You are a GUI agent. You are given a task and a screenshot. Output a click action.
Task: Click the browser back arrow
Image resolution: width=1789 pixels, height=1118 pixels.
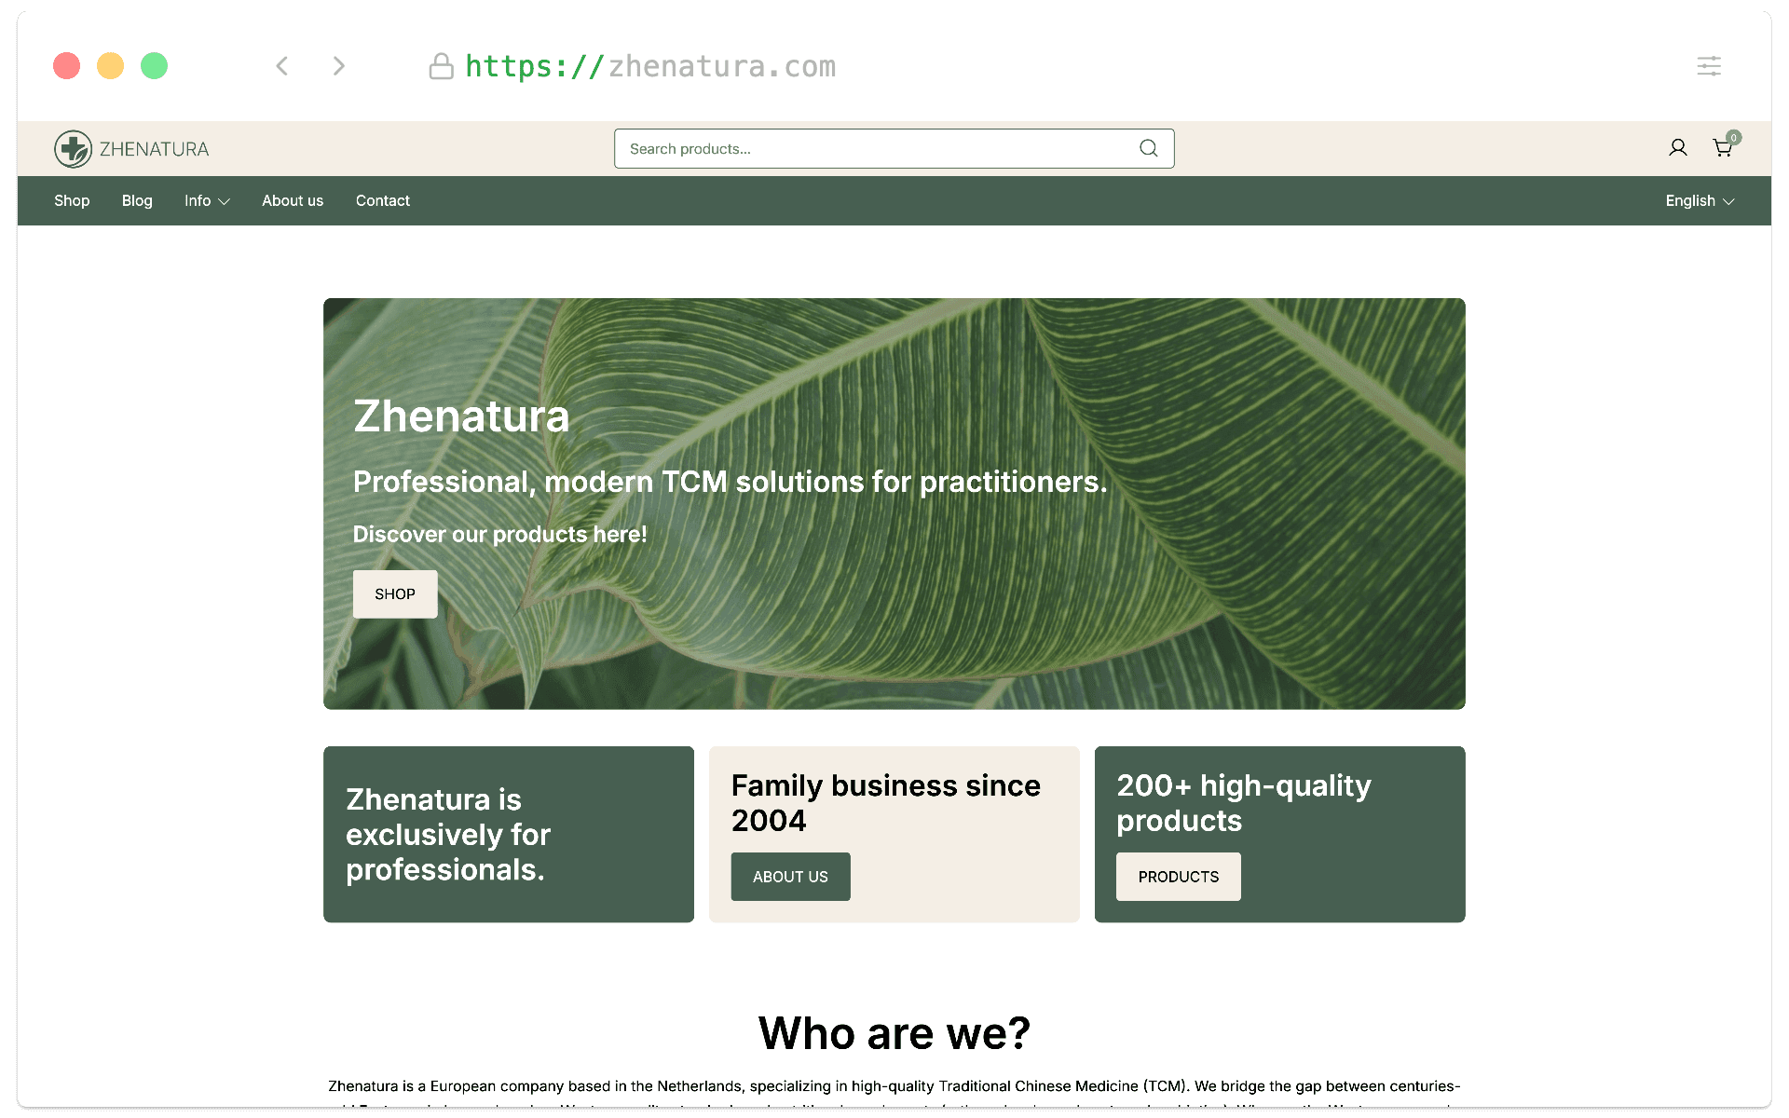point(282,66)
